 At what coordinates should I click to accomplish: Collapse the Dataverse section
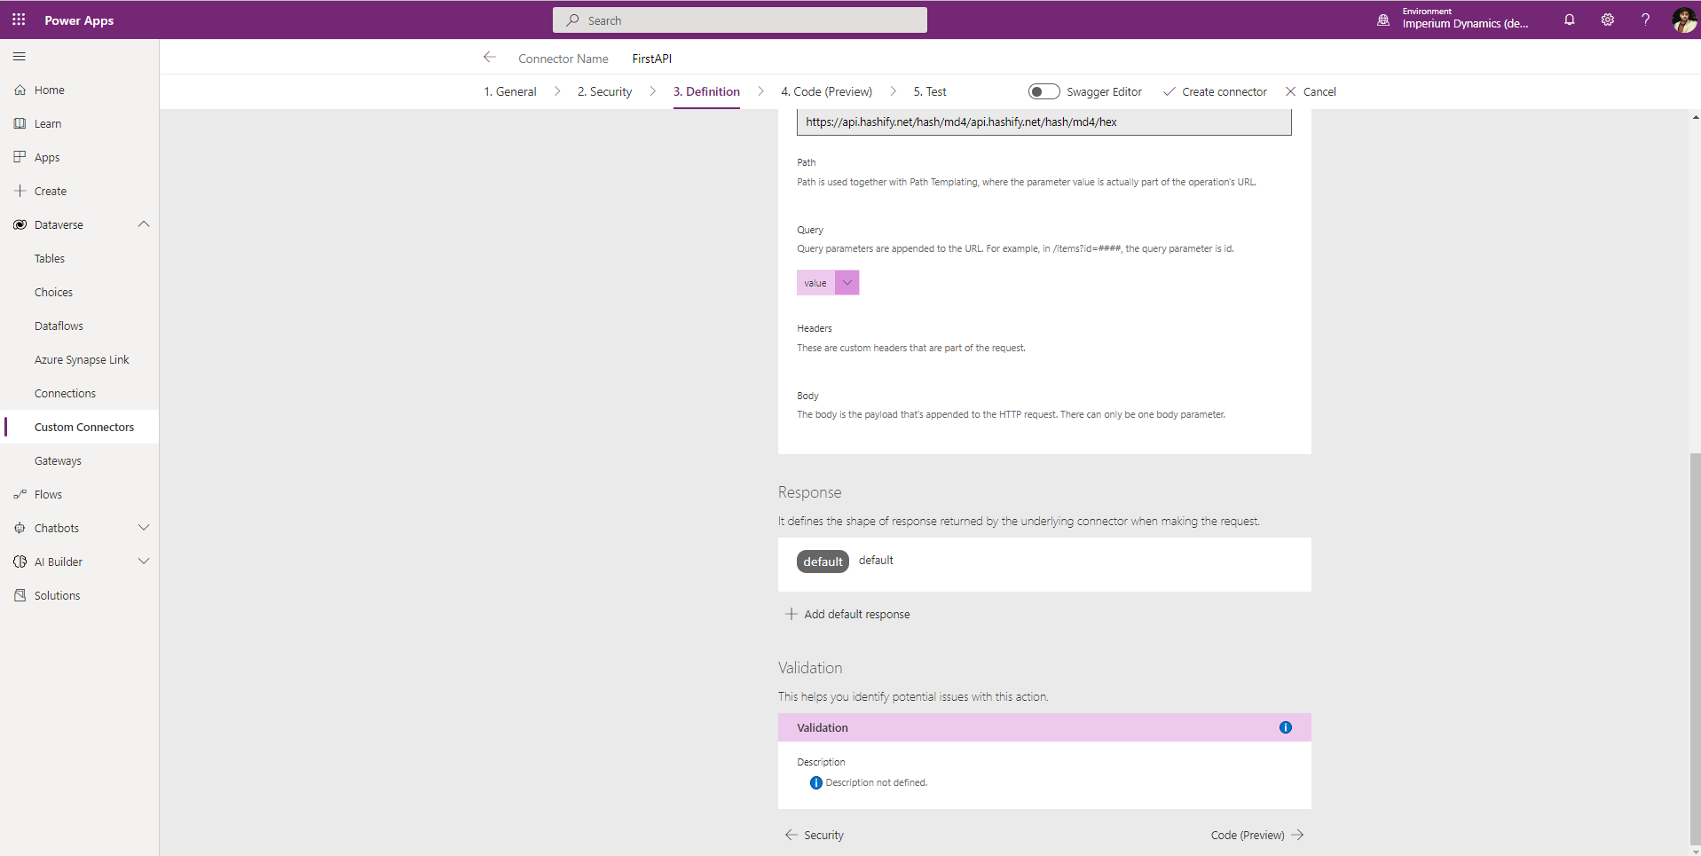coord(144,224)
